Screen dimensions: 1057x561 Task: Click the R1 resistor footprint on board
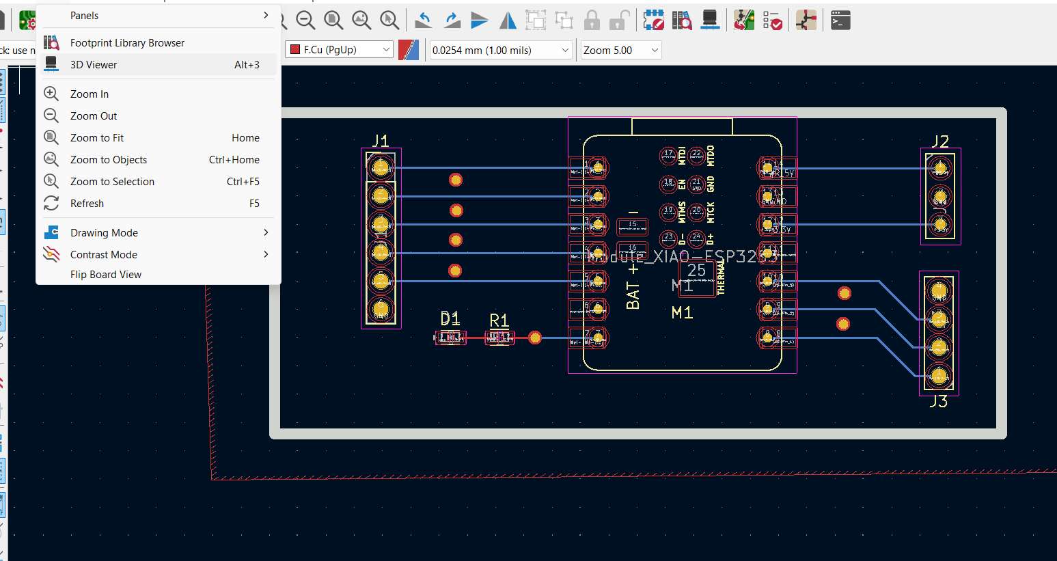[499, 338]
